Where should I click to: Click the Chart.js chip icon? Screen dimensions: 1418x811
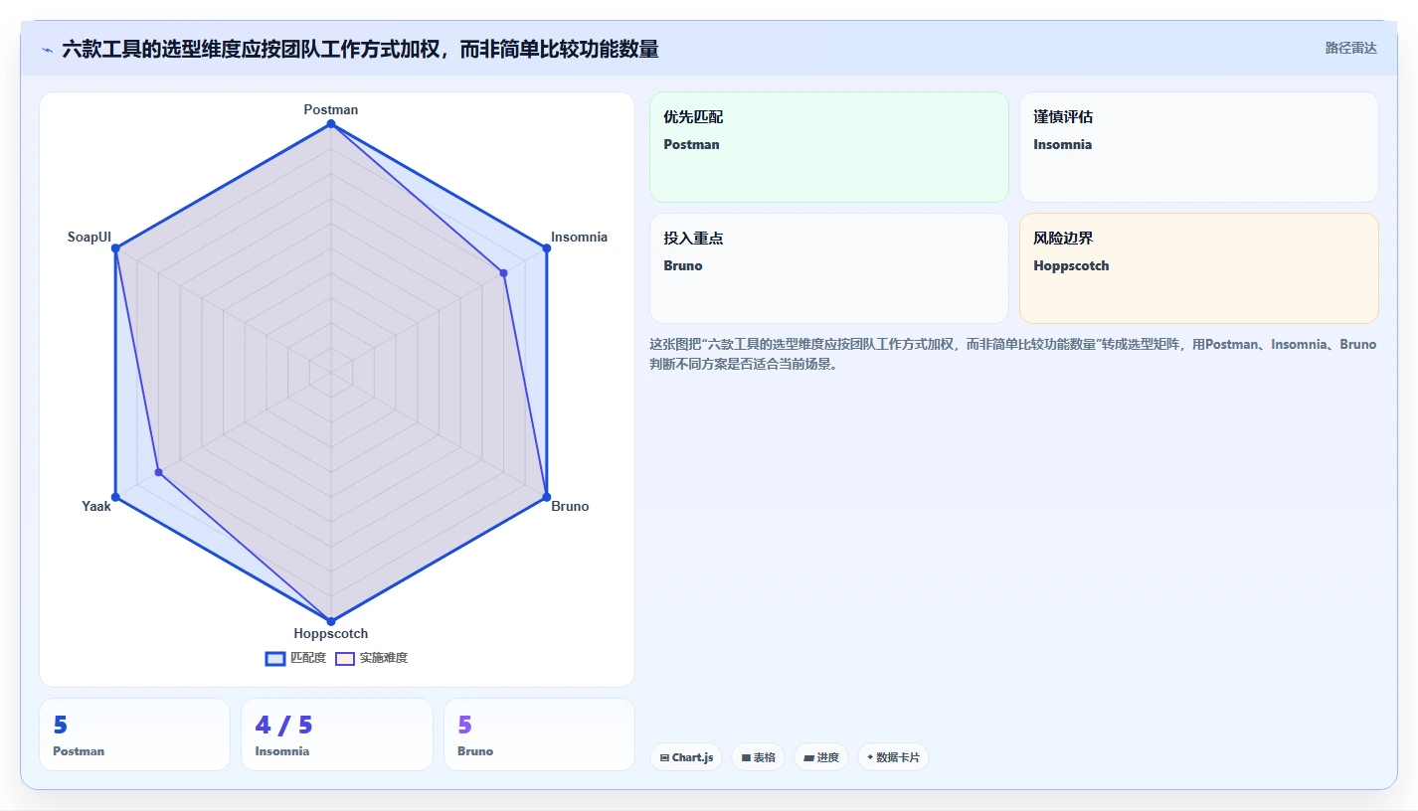pos(664,758)
